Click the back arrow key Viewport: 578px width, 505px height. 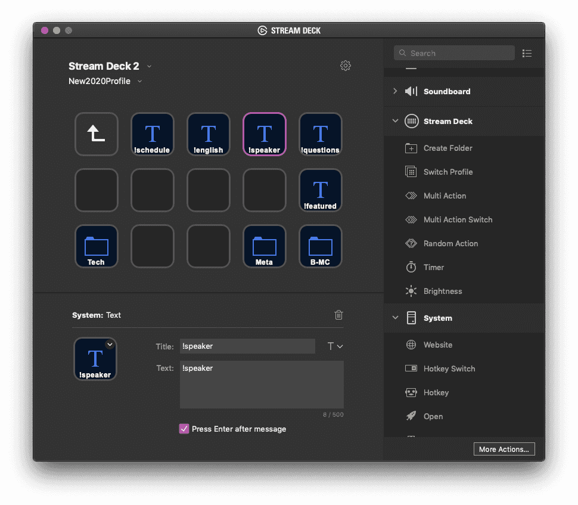click(x=97, y=134)
